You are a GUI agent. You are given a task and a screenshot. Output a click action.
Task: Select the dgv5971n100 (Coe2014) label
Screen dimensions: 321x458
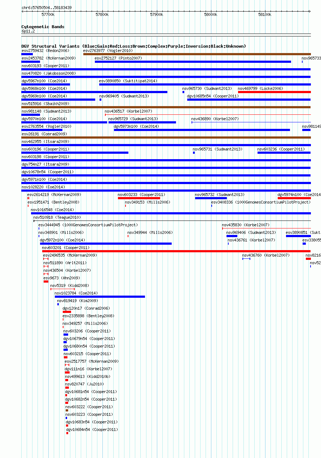(44, 179)
